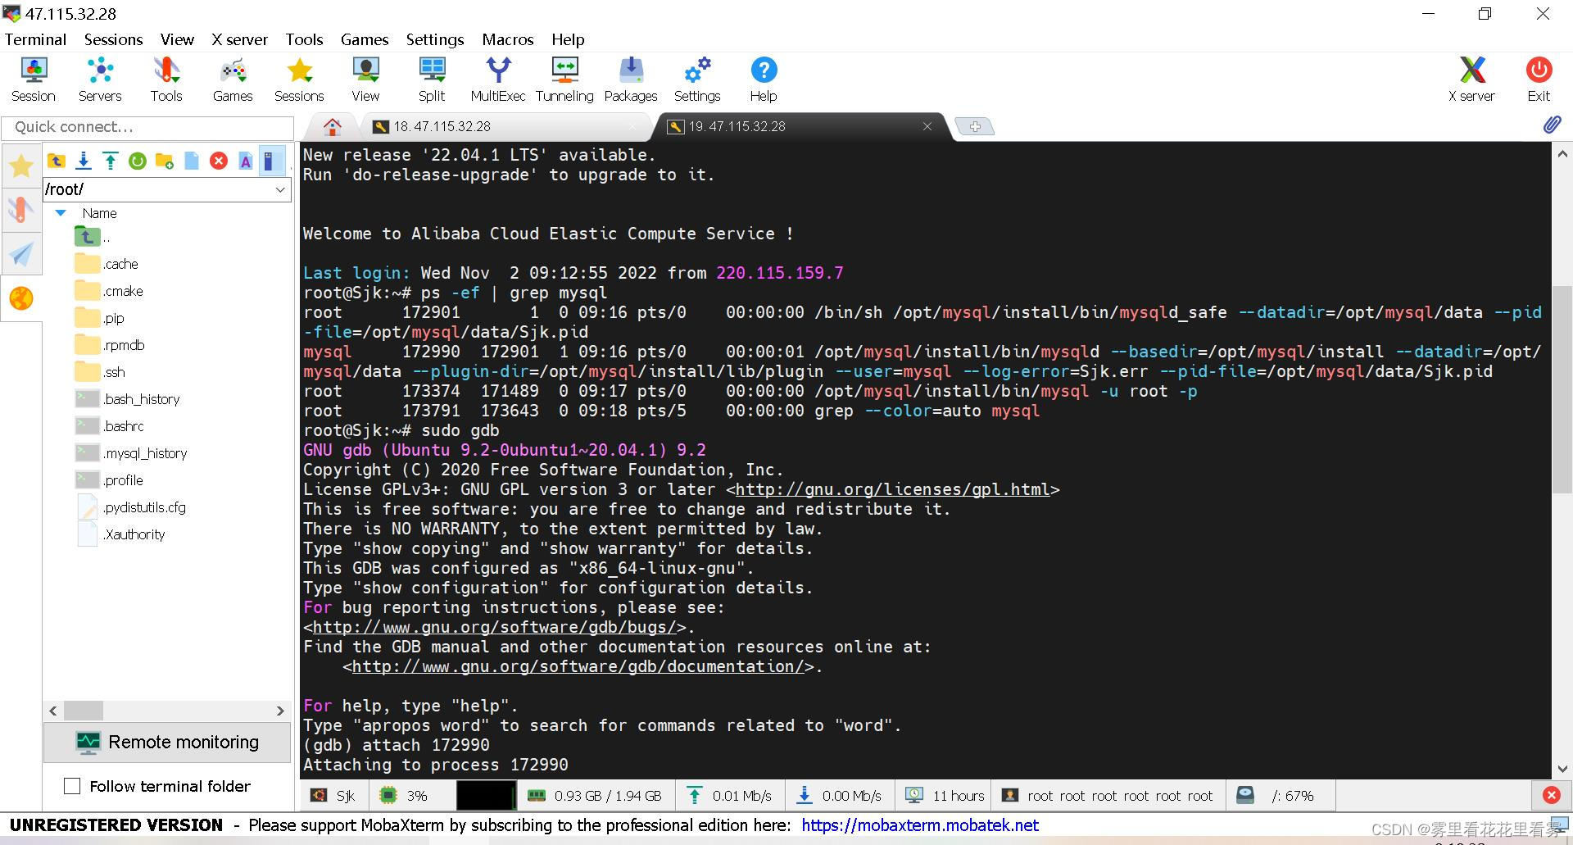Click the Quick connect input field
Screen dimensions: 1573x845
pyautogui.click(x=148, y=127)
